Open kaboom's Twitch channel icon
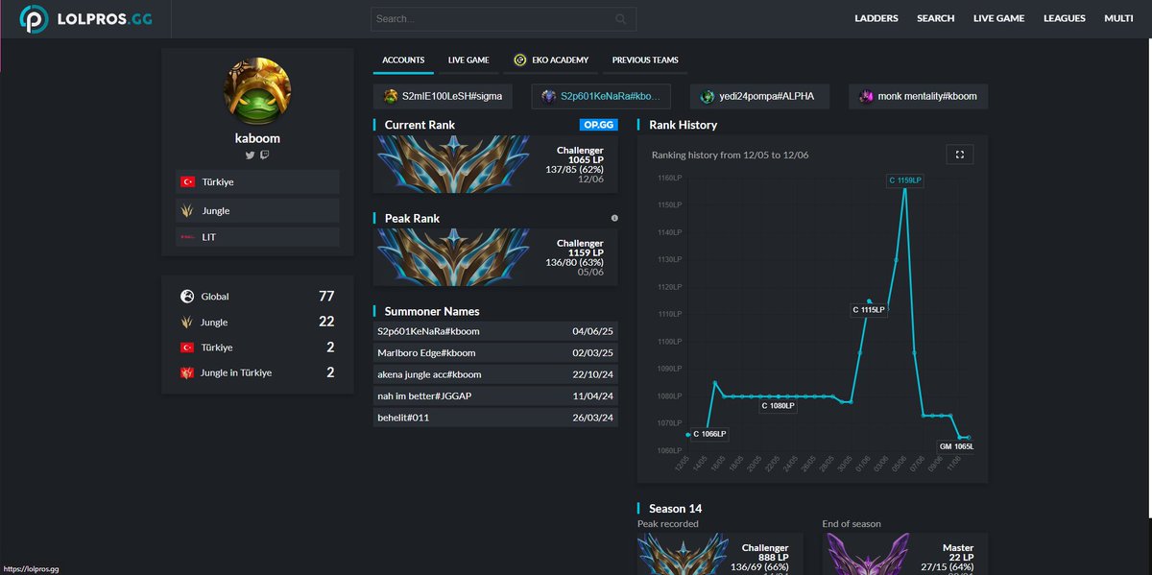This screenshot has width=1152, height=575. click(265, 155)
